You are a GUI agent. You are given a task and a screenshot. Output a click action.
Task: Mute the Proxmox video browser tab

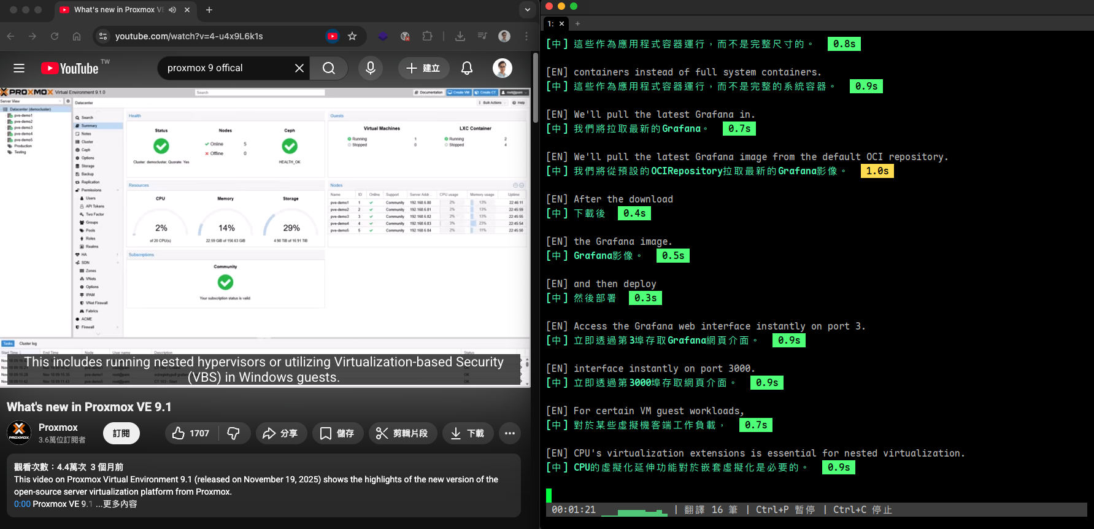tap(172, 10)
